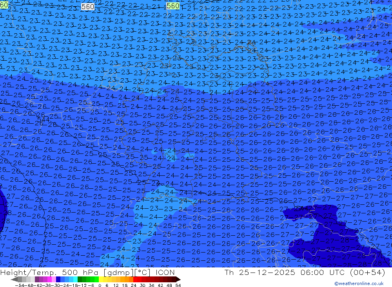Image resolution: width=392 pixels, height=287 pixels.
Task: Click the white 560 contour label
Action: click(88, 7)
